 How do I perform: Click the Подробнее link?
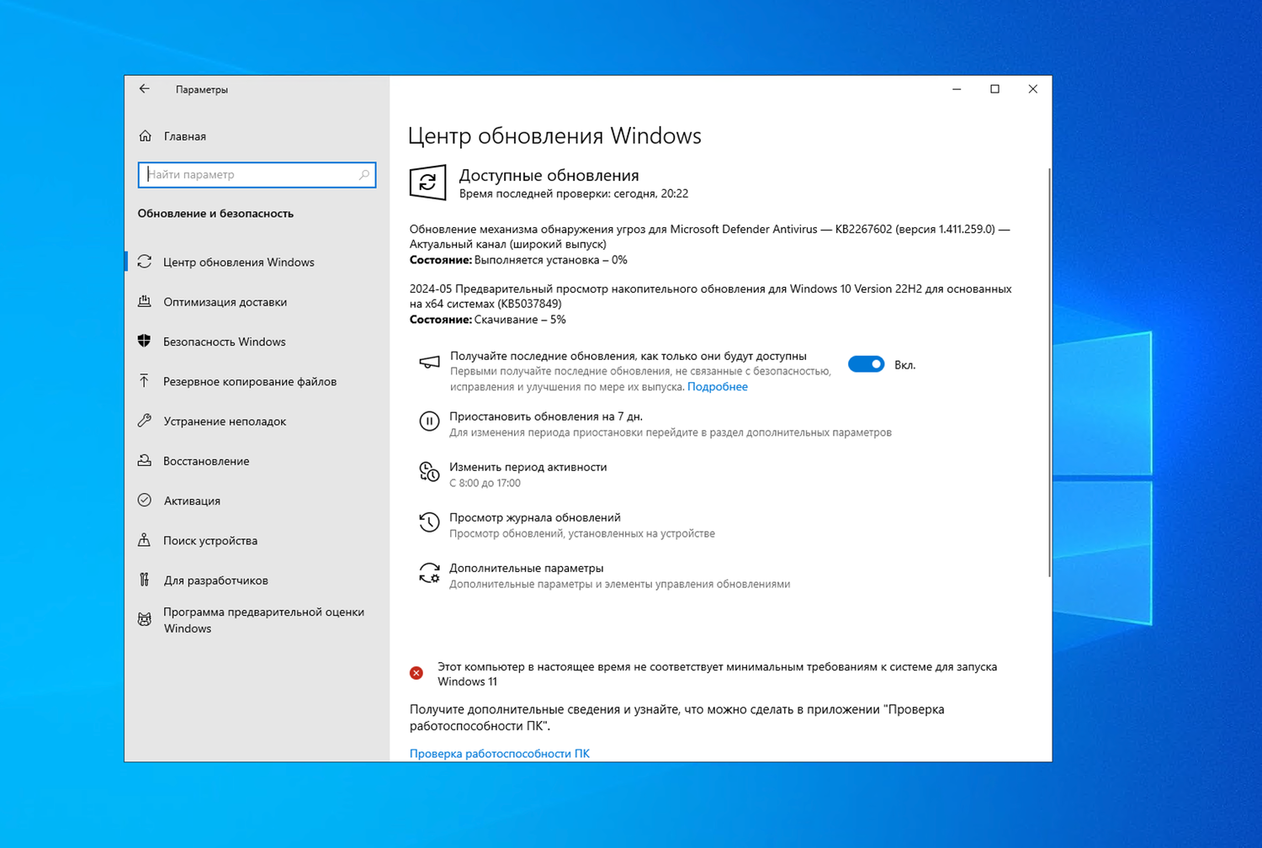[718, 386]
